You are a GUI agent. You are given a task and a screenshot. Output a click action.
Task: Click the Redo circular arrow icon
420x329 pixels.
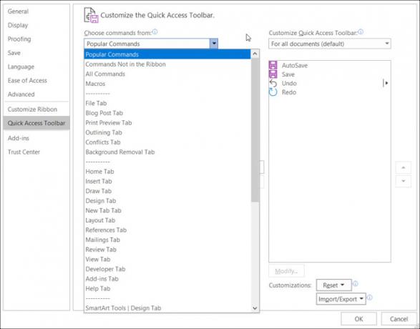(273, 92)
